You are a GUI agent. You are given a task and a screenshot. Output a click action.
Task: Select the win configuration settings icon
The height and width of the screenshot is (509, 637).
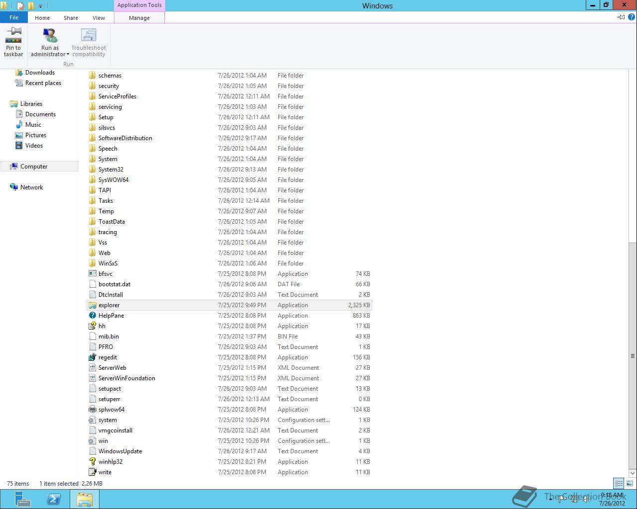click(92, 441)
